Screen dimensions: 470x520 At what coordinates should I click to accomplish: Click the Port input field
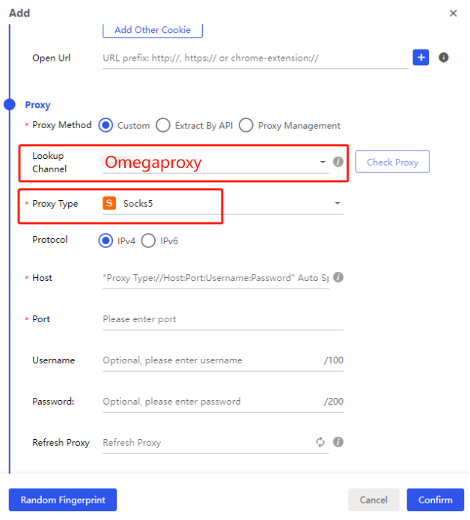(x=223, y=319)
